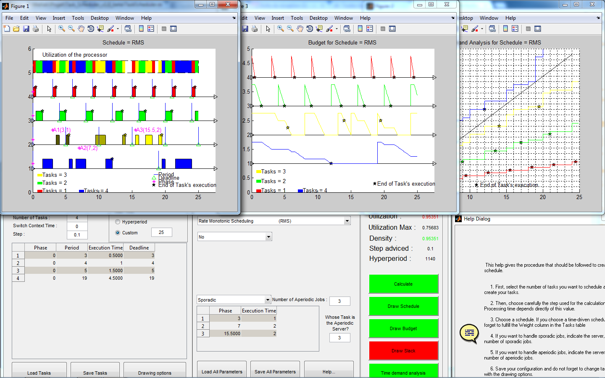Click the Number of Aperiodic Jobs field
This screenshot has height=378, width=605.
pos(339,301)
